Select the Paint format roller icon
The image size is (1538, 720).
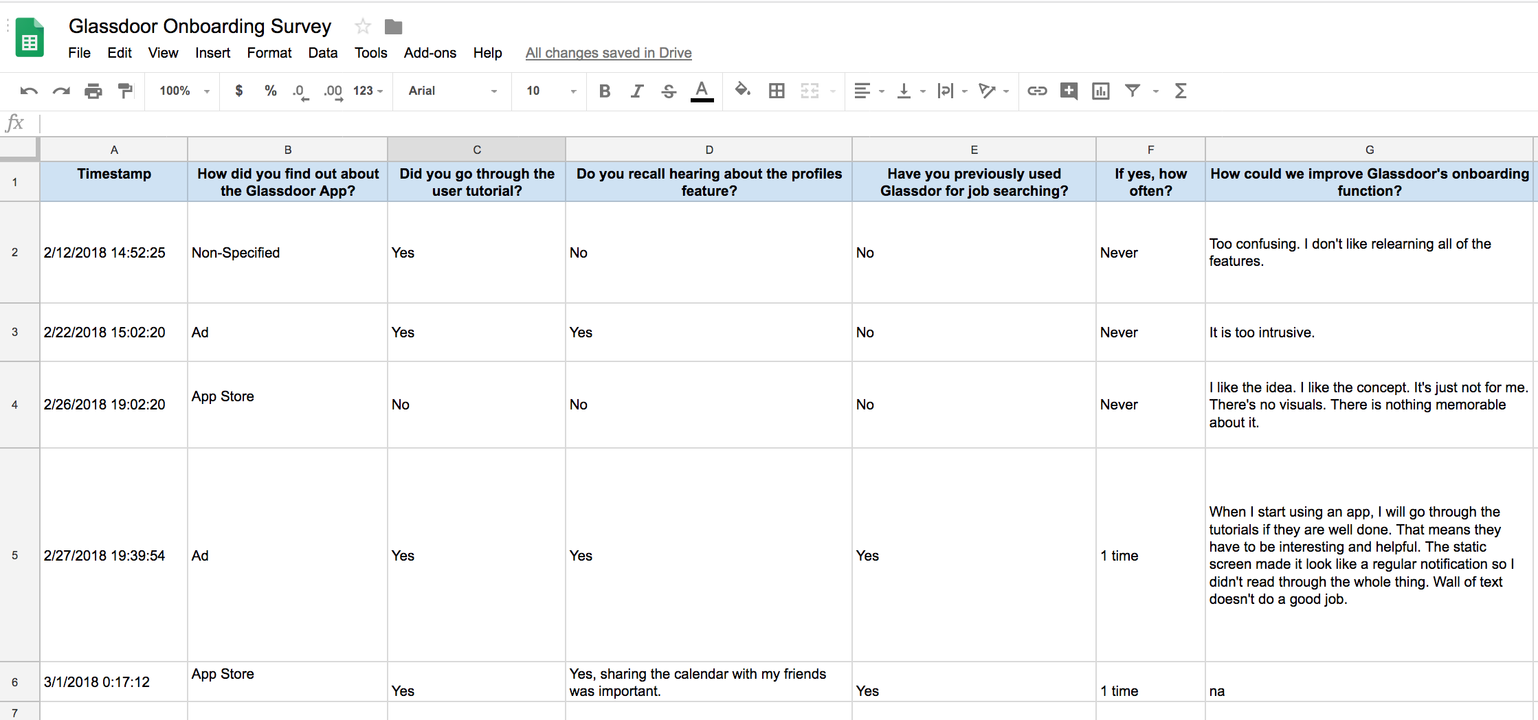point(125,91)
